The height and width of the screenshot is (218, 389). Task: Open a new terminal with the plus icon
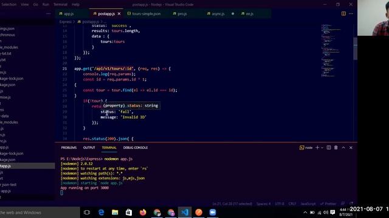point(317,148)
